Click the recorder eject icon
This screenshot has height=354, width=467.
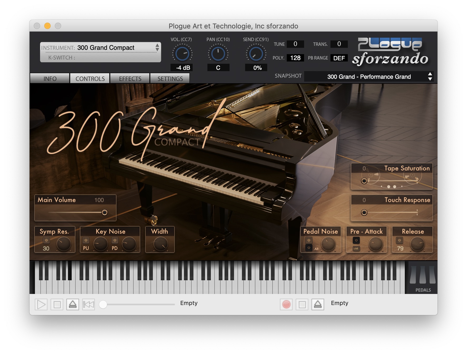coord(318,304)
